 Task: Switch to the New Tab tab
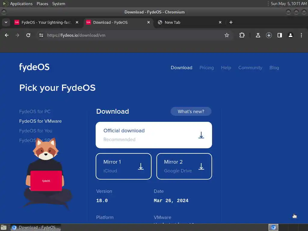point(189,22)
